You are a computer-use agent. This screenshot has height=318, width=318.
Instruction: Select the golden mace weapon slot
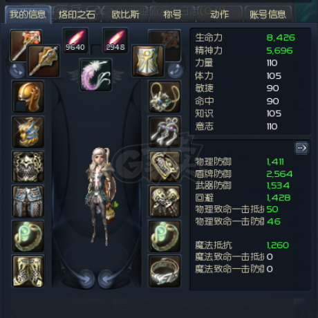[44, 61]
